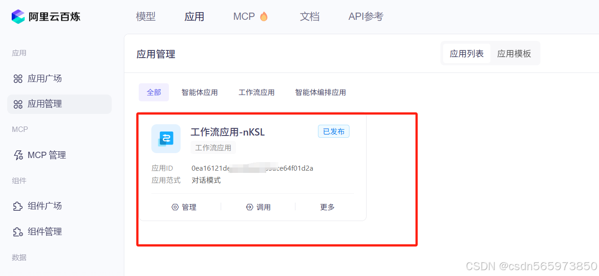This screenshot has width=599, height=276.
Task: Click the 管理 gear icon on card
Action: coord(175,207)
